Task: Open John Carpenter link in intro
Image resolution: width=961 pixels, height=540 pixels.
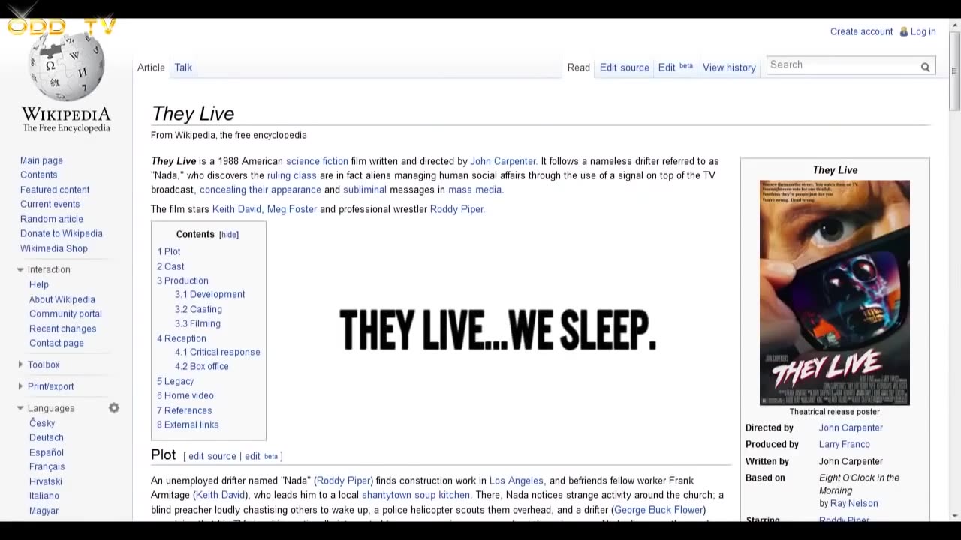Action: (503, 161)
